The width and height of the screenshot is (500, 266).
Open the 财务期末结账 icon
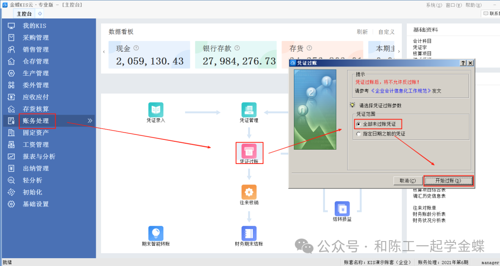pyautogui.click(x=249, y=233)
